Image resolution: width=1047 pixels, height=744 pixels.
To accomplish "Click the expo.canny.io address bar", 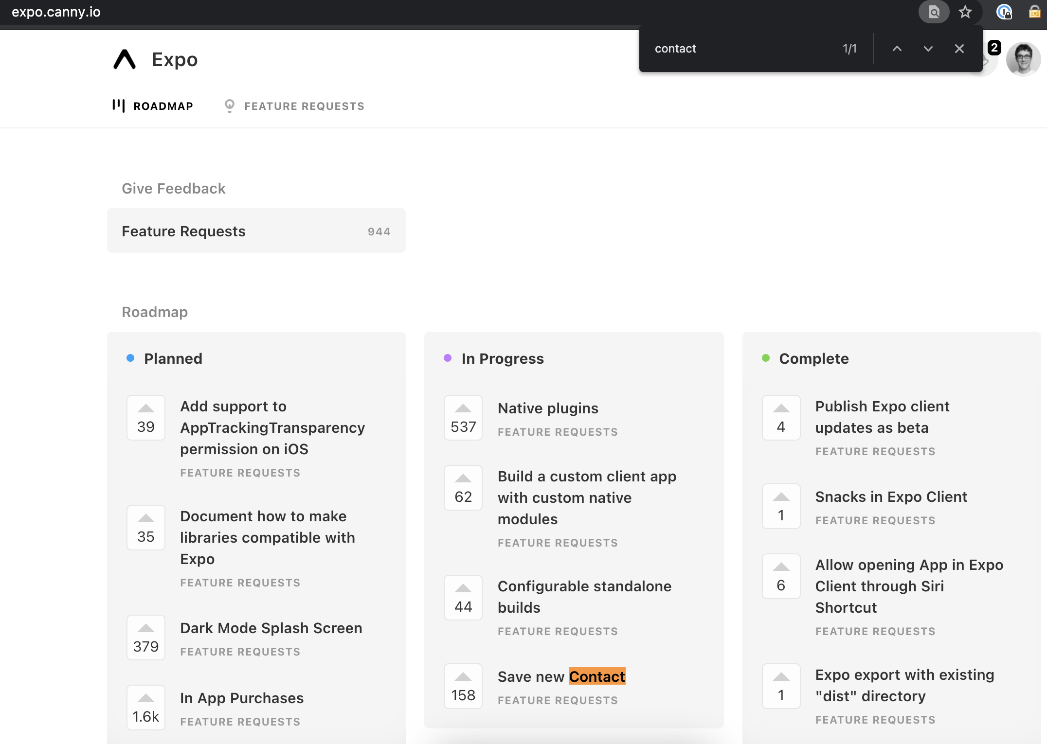I will [56, 12].
